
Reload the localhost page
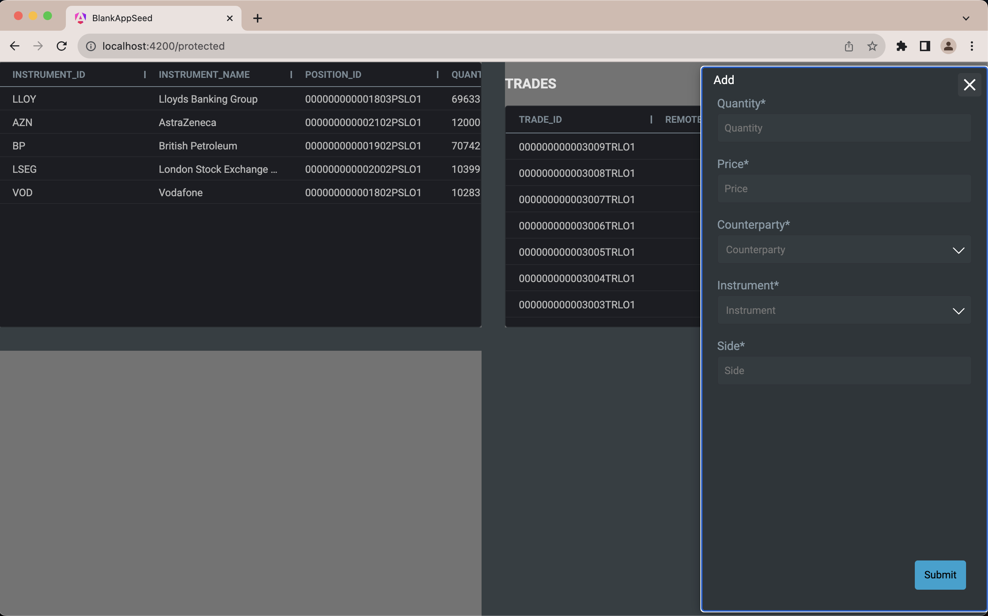[61, 46]
